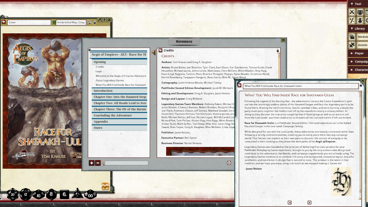Toggle the lock on Cover image window
368x207 pixels.
(95, 22)
